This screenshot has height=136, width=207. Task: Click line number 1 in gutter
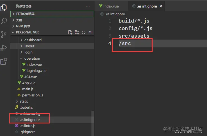[x=110, y=21]
